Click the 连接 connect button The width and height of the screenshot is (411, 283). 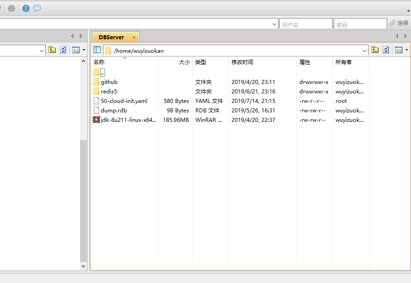pos(399,23)
